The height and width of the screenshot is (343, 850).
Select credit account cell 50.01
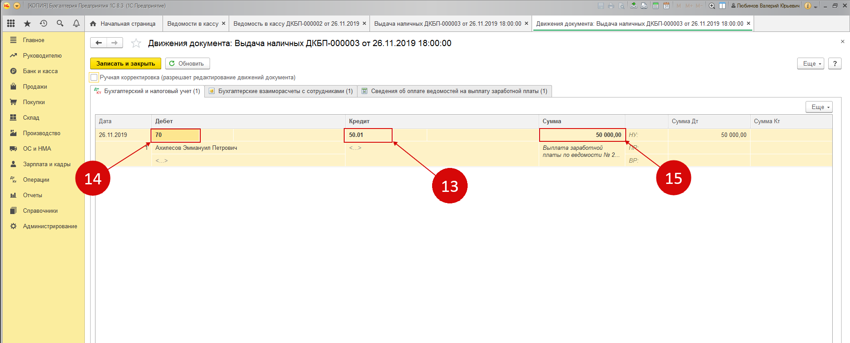(x=368, y=135)
